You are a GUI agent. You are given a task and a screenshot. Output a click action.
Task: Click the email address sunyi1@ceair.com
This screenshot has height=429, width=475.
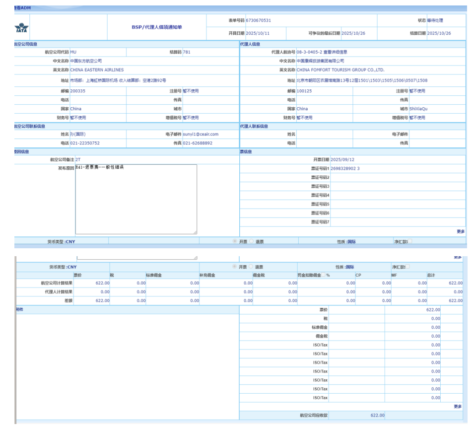coord(201,134)
